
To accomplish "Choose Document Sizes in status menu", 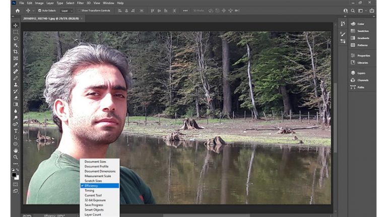I will point(95,162).
